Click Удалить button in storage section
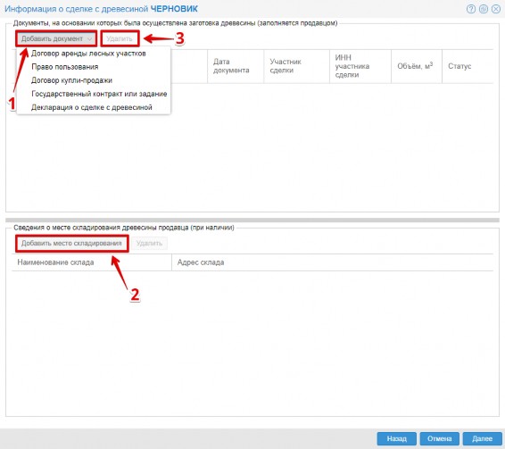 [x=149, y=244]
